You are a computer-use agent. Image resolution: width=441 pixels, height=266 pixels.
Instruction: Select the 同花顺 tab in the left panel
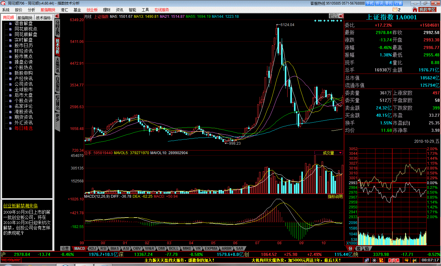pos(9,17)
